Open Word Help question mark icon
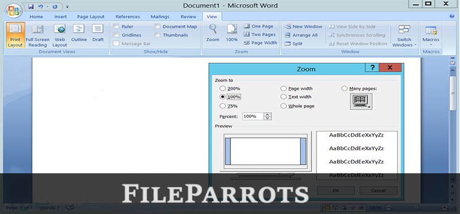This screenshot has height=214, width=460. click(452, 17)
